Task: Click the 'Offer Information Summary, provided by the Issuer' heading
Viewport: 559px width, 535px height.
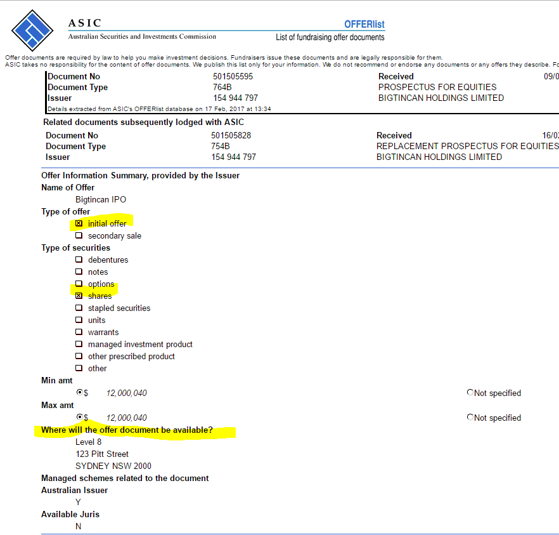Action: [x=141, y=176]
